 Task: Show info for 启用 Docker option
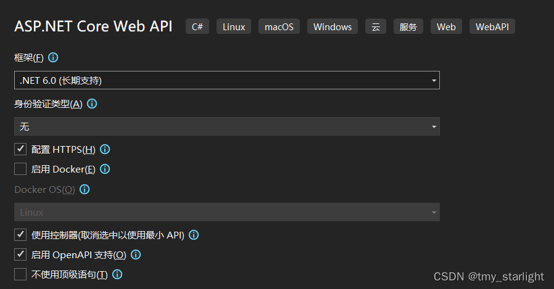pos(105,169)
